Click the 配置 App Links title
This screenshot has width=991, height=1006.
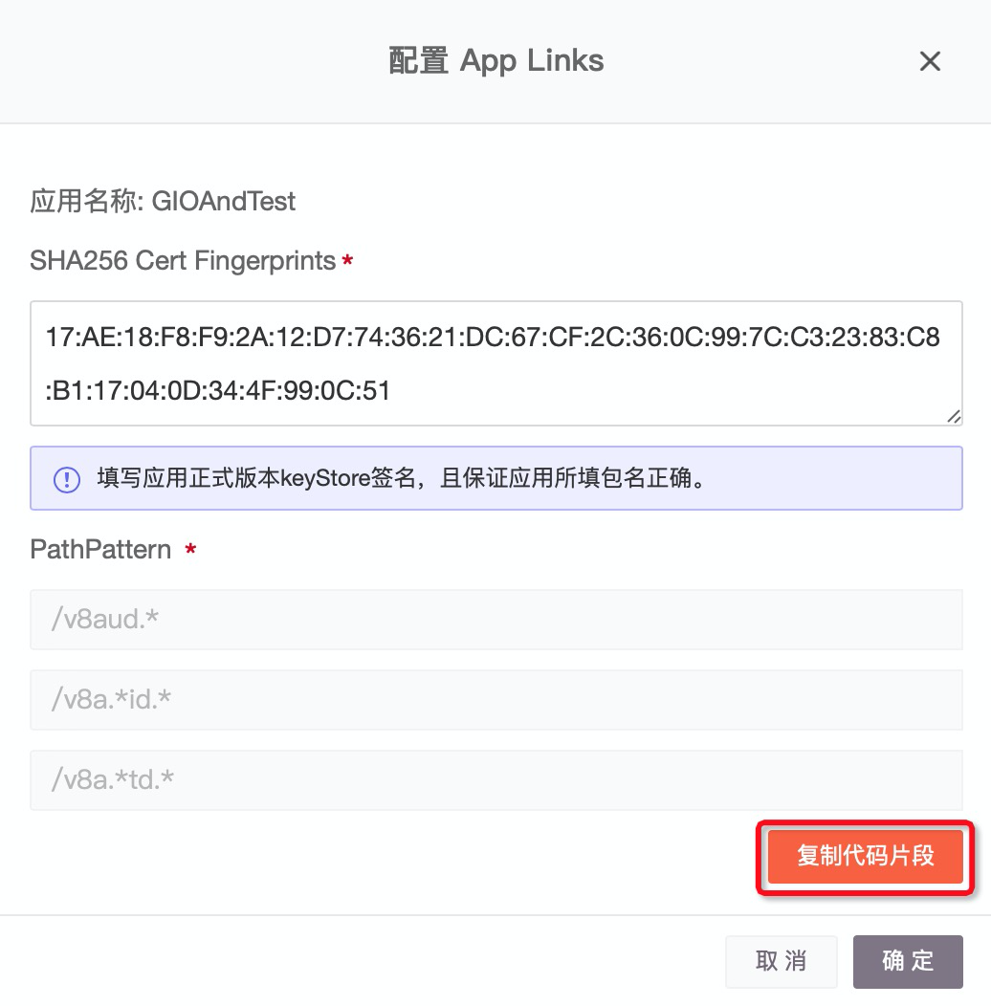496,61
